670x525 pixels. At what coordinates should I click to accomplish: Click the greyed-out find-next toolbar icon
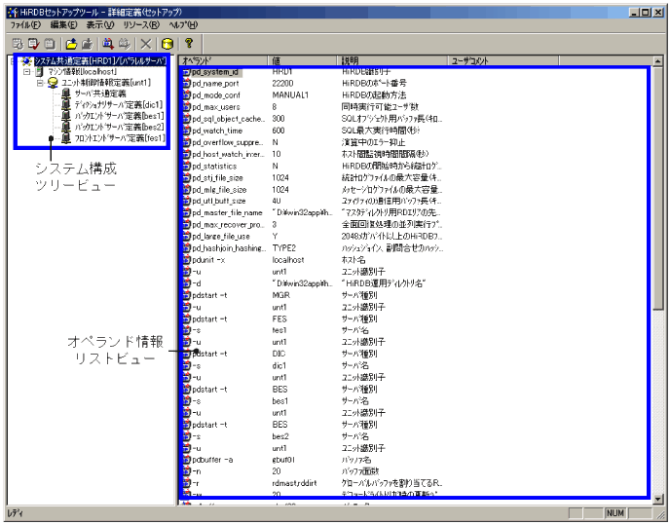click(x=124, y=44)
